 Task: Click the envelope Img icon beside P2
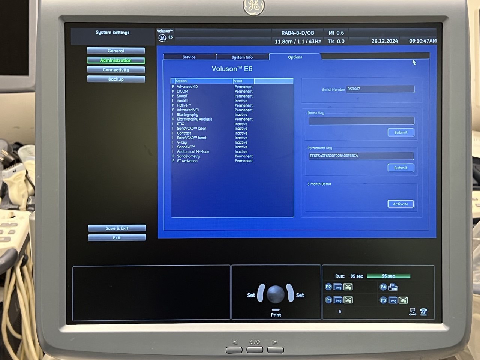point(348,287)
